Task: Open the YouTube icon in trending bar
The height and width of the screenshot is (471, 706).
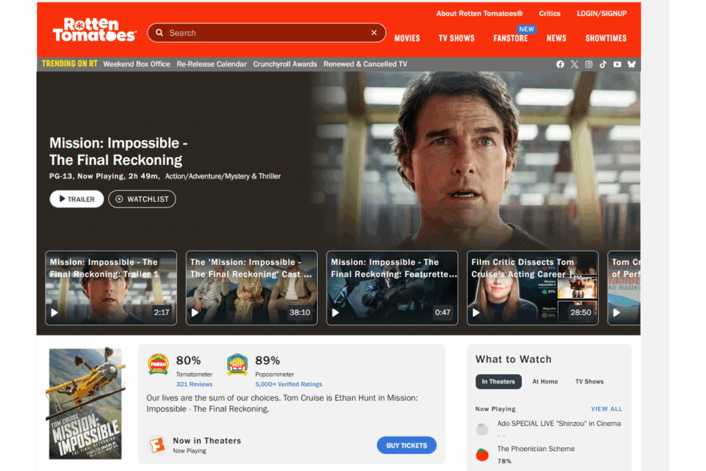Action: (x=617, y=64)
